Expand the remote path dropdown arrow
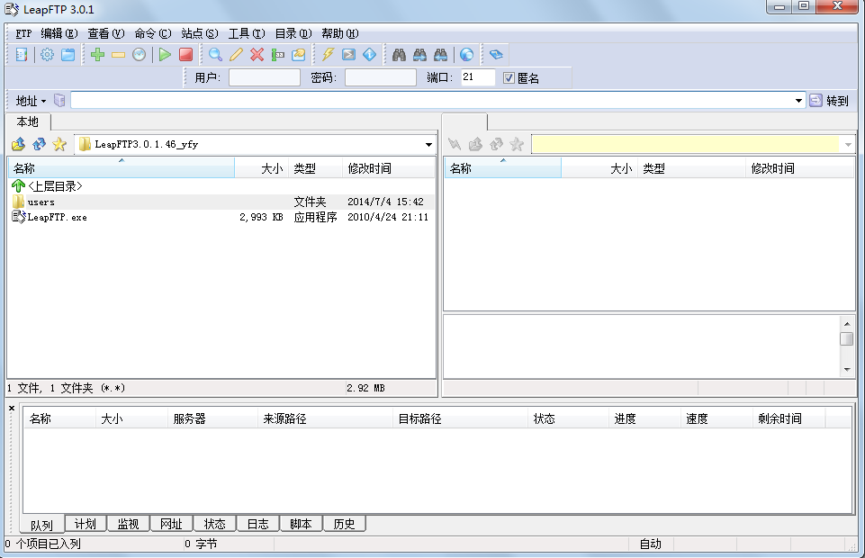 [x=848, y=145]
